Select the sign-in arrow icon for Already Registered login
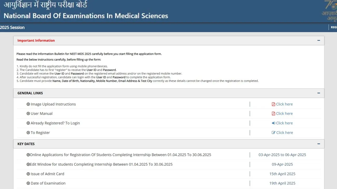The width and height of the screenshot is (337, 189). click(x=273, y=123)
